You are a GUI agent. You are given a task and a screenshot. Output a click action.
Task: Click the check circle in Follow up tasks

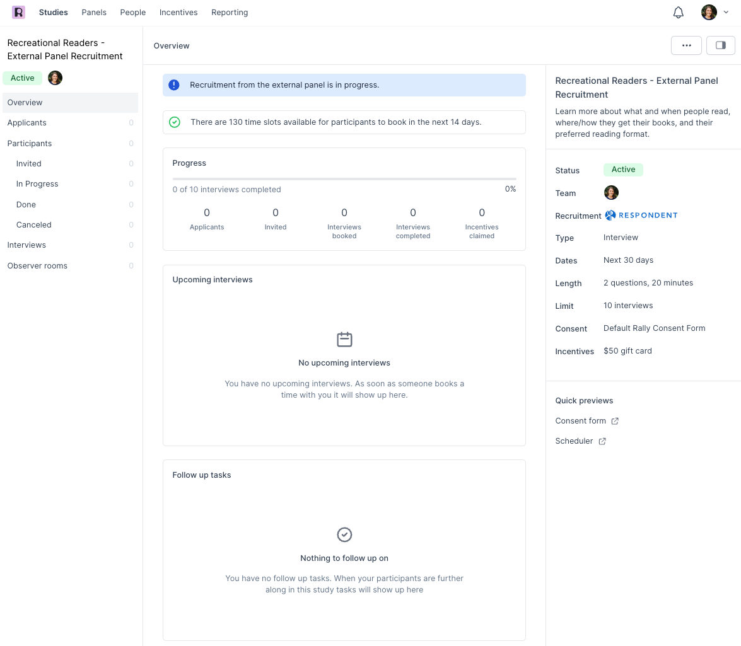tap(344, 534)
